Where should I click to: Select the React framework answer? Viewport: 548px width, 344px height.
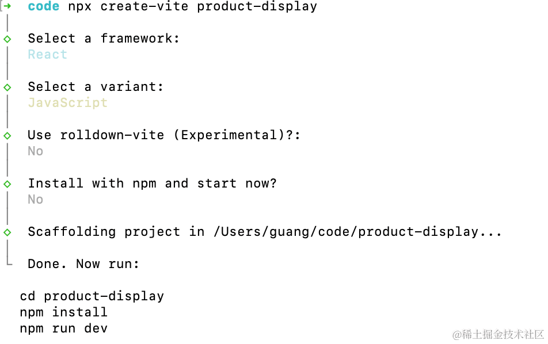(x=48, y=55)
